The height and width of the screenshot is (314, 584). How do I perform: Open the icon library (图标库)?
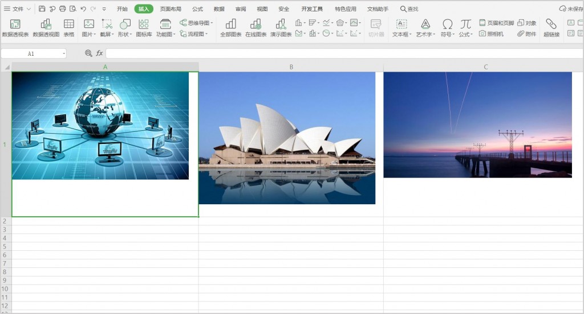pyautogui.click(x=144, y=28)
